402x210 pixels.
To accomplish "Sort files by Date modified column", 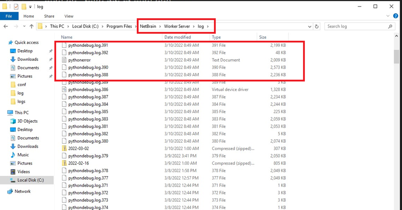I will coord(178,37).
